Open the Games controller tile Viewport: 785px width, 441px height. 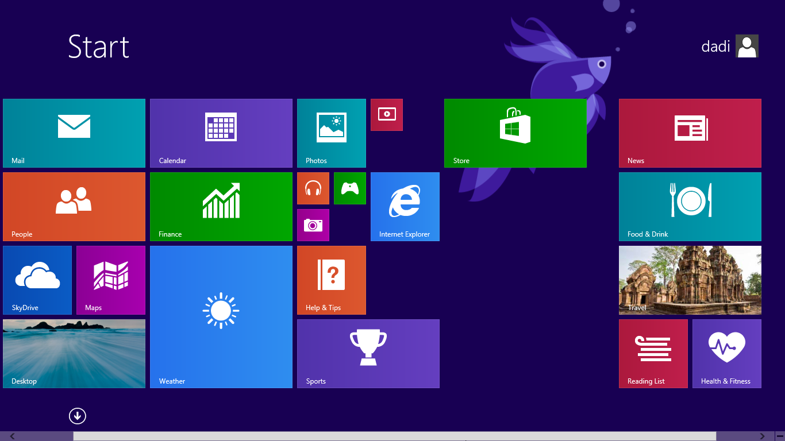coord(350,188)
